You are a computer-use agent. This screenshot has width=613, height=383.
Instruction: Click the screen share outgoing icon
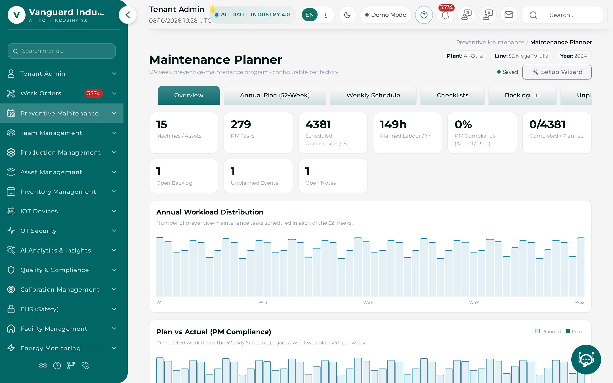(466, 15)
